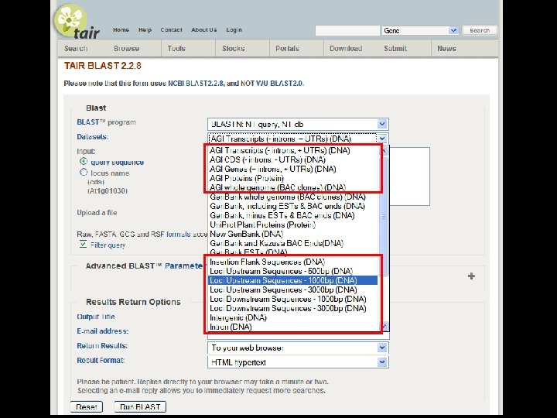
Task: Open the Portals navigation menu
Action: pyautogui.click(x=287, y=48)
